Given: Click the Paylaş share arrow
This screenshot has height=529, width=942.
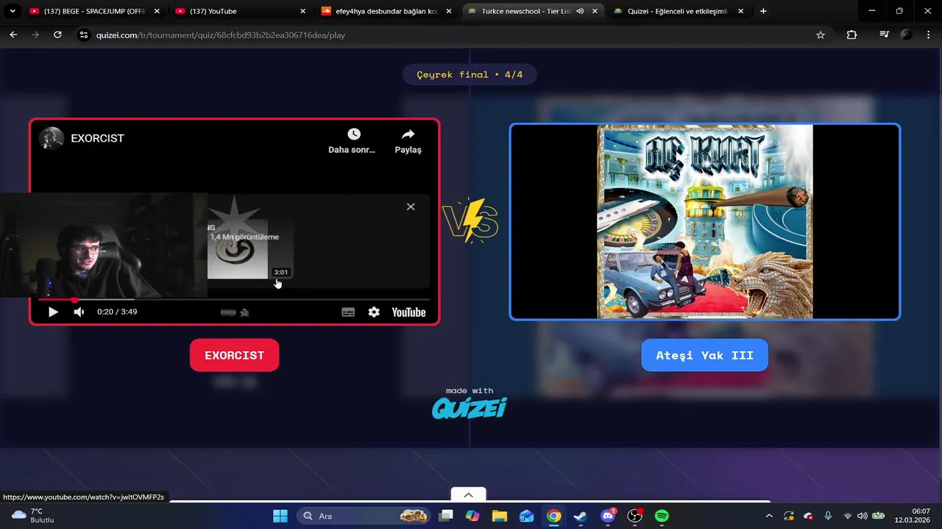Looking at the screenshot, I should (408, 134).
